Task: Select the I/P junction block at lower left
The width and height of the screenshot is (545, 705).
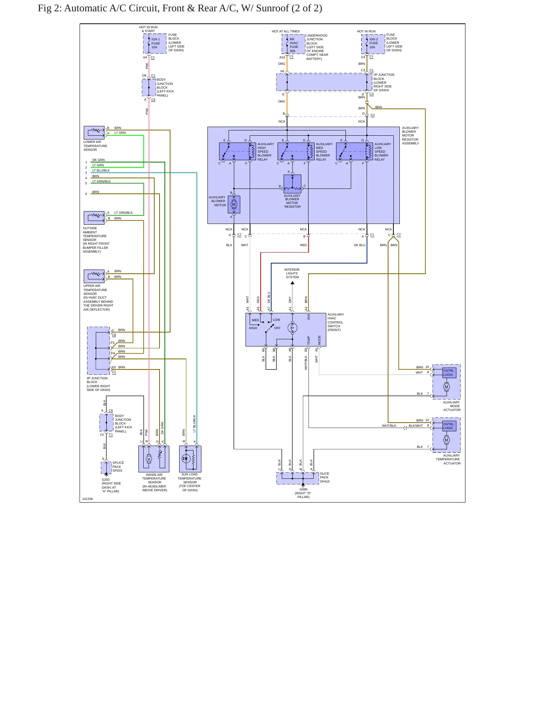Action: (98, 351)
